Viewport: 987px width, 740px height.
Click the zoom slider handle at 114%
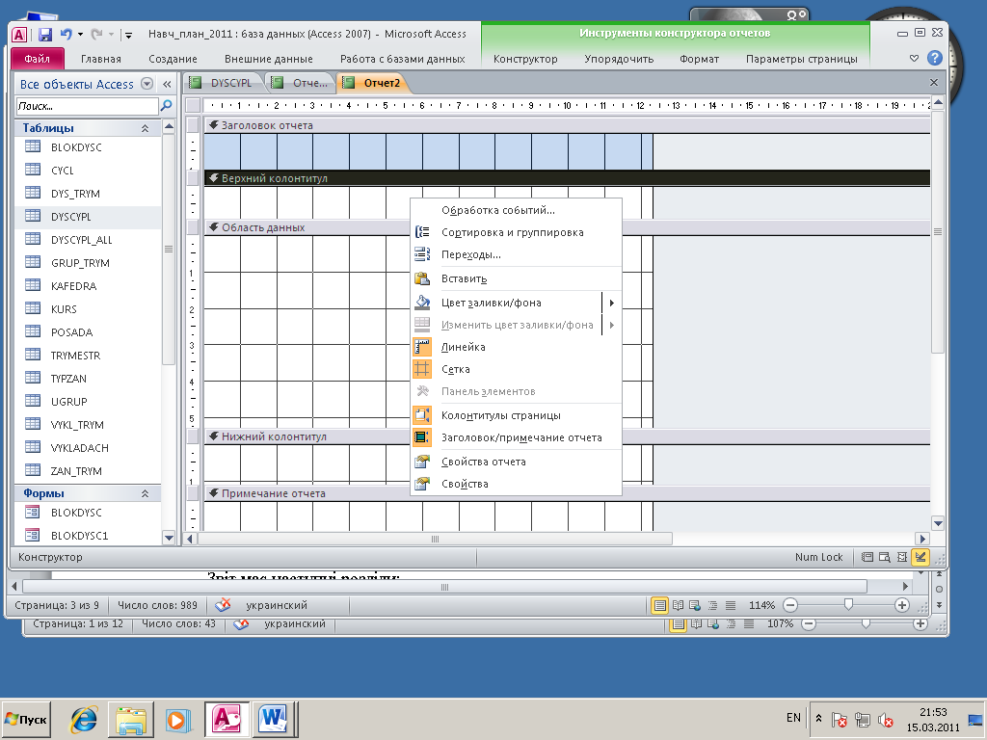pyautogui.click(x=848, y=605)
